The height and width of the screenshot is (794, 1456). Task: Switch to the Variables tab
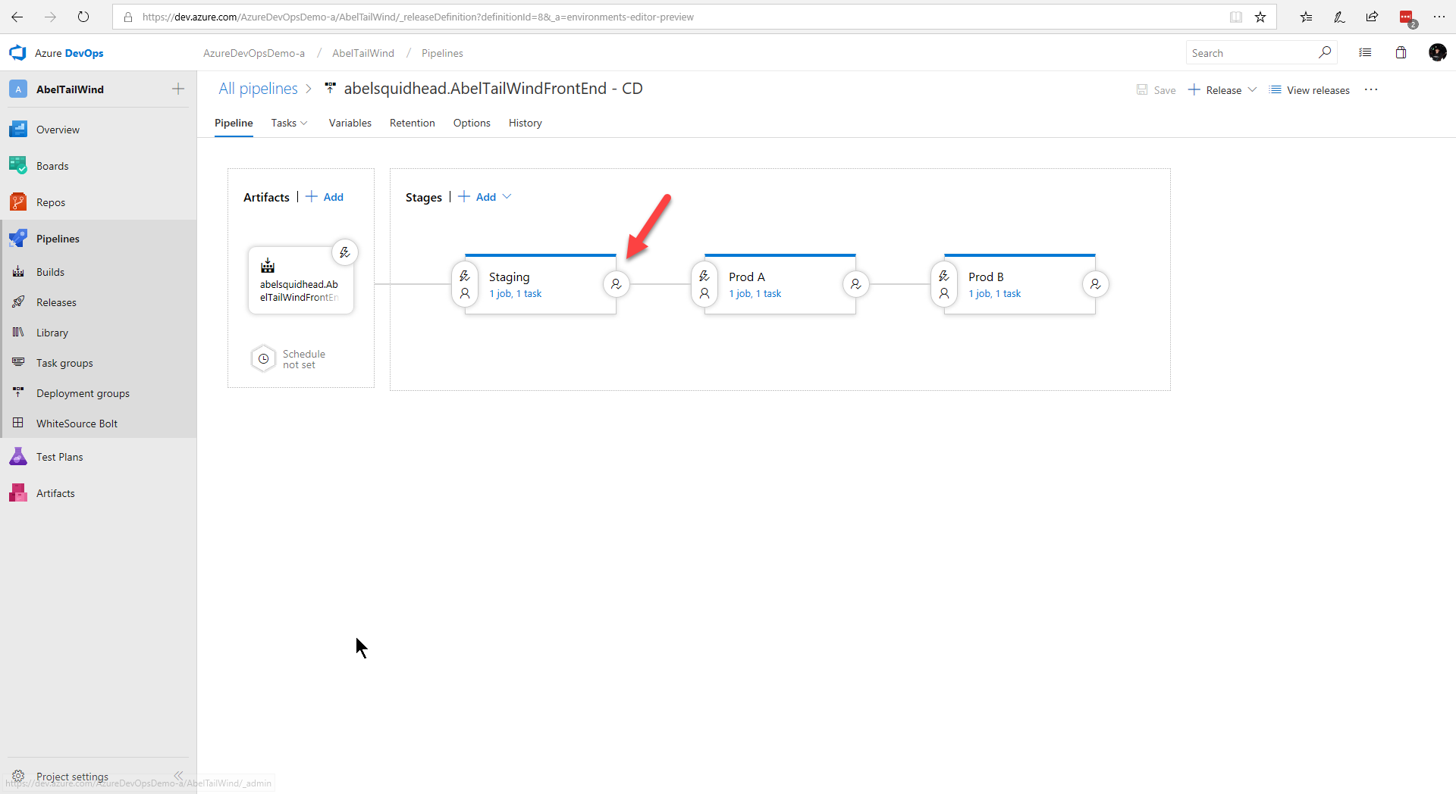(350, 123)
